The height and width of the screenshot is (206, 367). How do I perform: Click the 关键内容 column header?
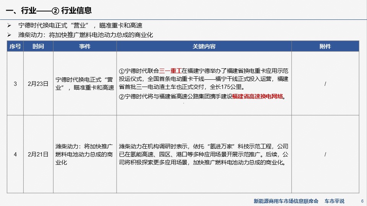coord(204,46)
